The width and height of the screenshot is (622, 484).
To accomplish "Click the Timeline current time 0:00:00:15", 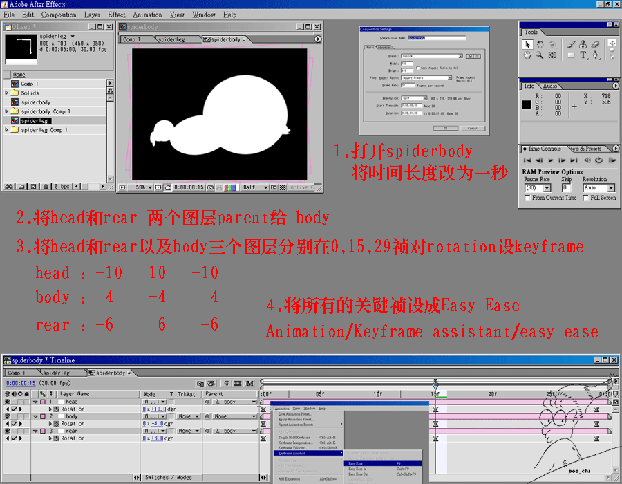I will pos(21,383).
